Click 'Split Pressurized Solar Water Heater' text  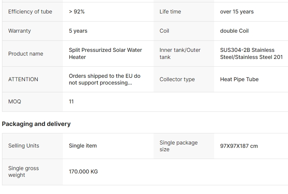click(106, 54)
